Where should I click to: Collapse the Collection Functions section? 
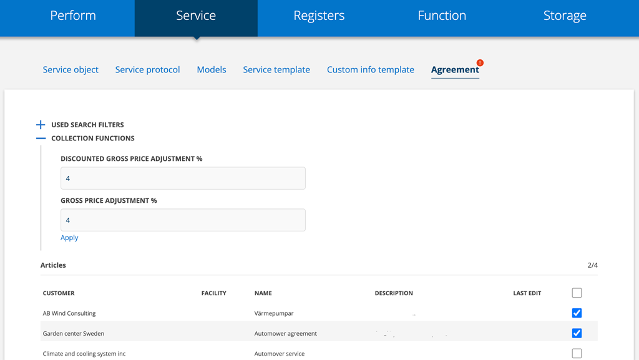pos(41,139)
